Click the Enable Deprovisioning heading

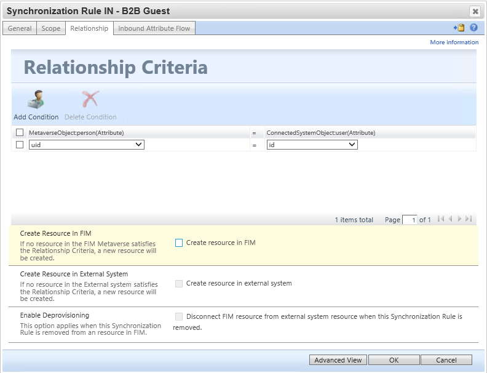click(x=55, y=315)
